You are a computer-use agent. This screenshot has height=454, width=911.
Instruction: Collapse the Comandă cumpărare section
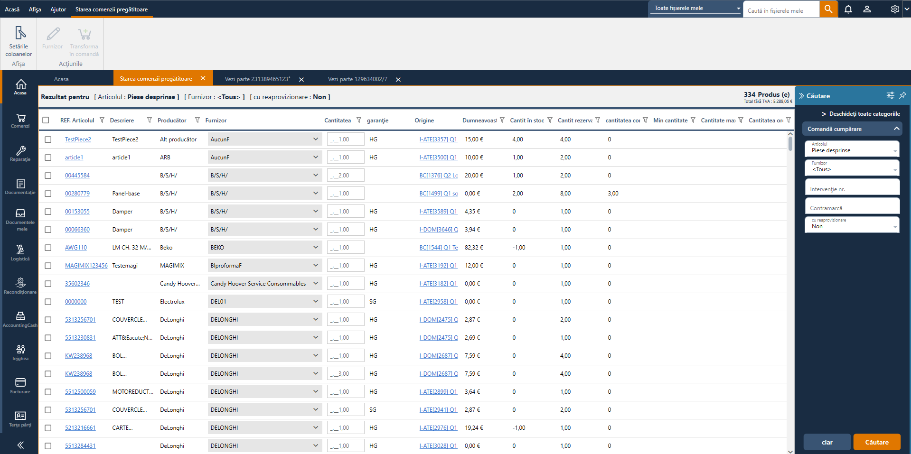point(852,129)
